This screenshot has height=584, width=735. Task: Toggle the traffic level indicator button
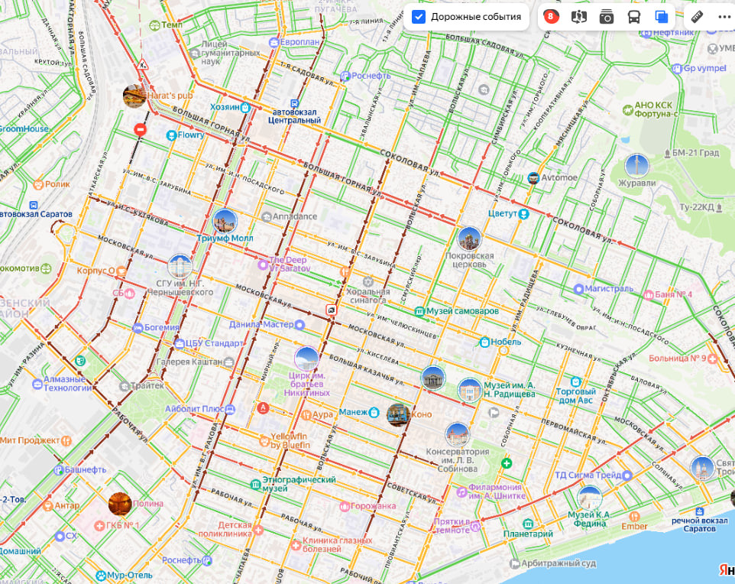550,17
